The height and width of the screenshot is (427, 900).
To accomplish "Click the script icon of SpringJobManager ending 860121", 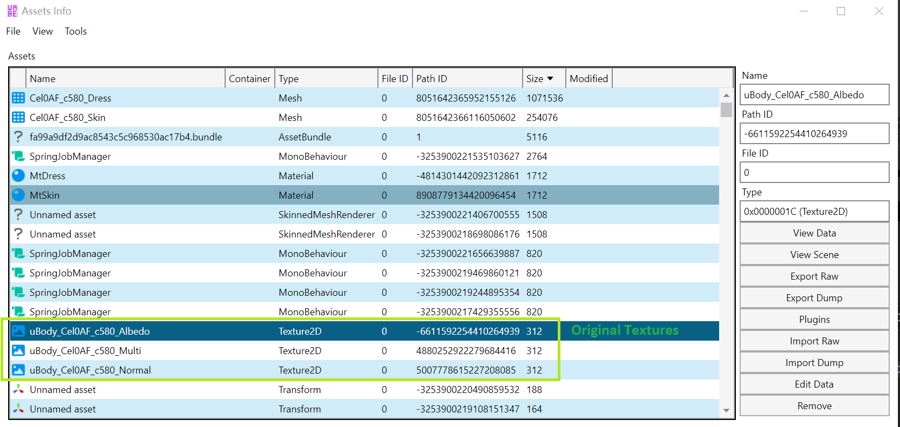I will 18,273.
